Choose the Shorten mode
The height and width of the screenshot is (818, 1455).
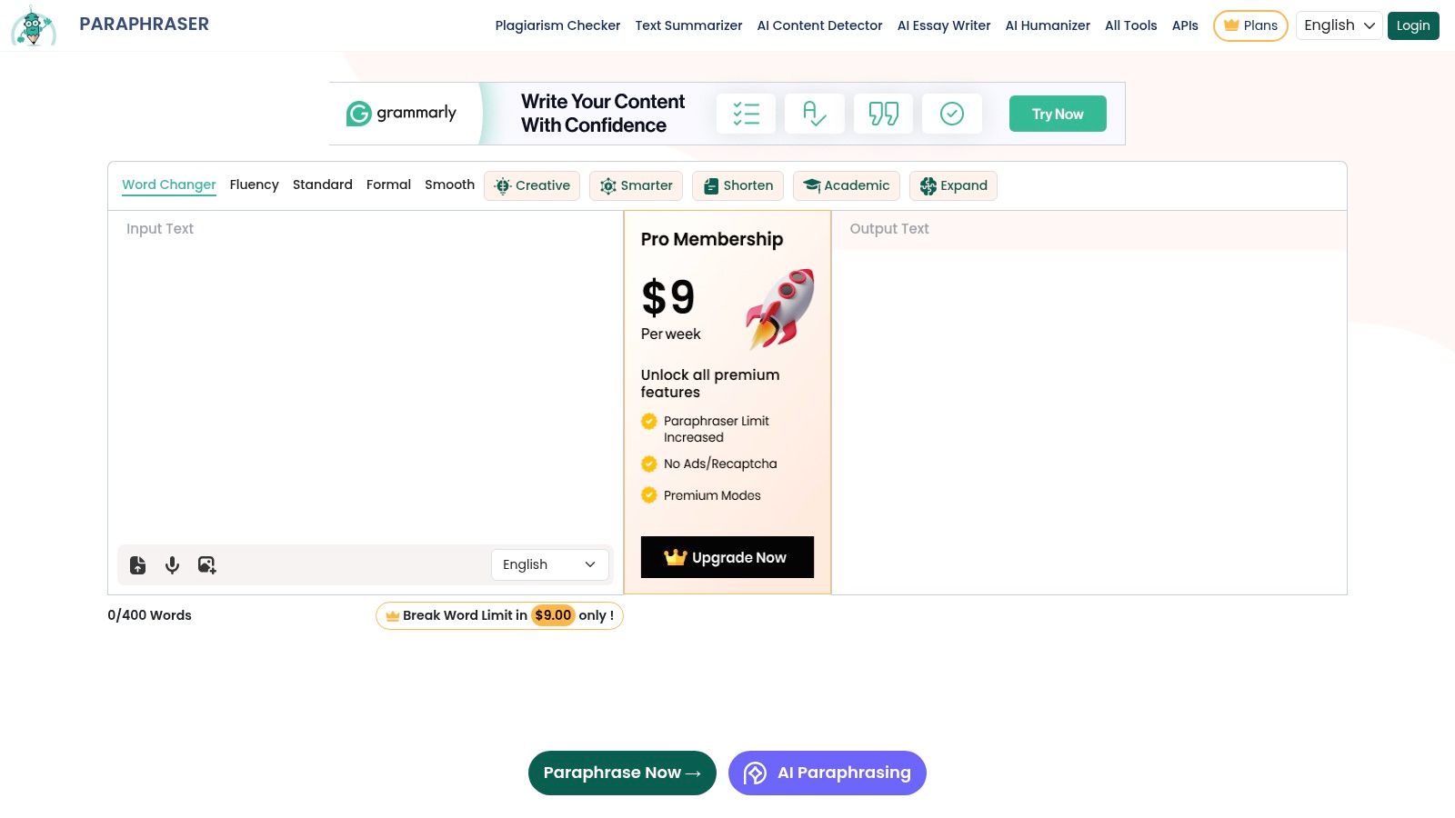tap(738, 185)
